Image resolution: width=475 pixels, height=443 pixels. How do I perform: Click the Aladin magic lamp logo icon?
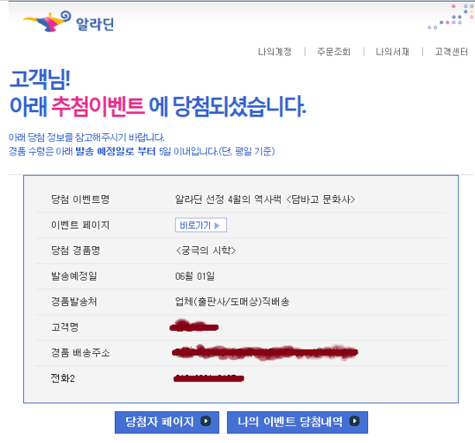47,21
